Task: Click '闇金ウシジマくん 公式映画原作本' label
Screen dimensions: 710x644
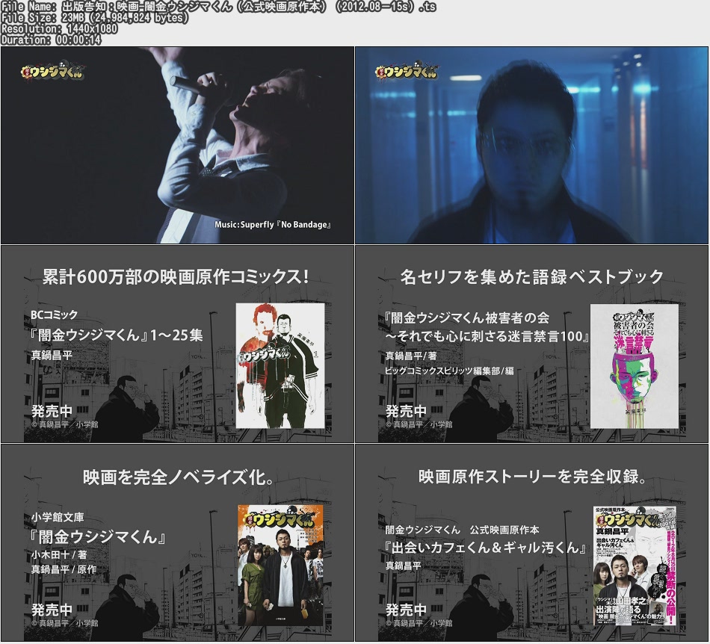Action: coord(463,530)
